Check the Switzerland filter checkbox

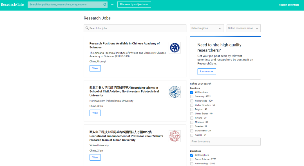point(192,131)
